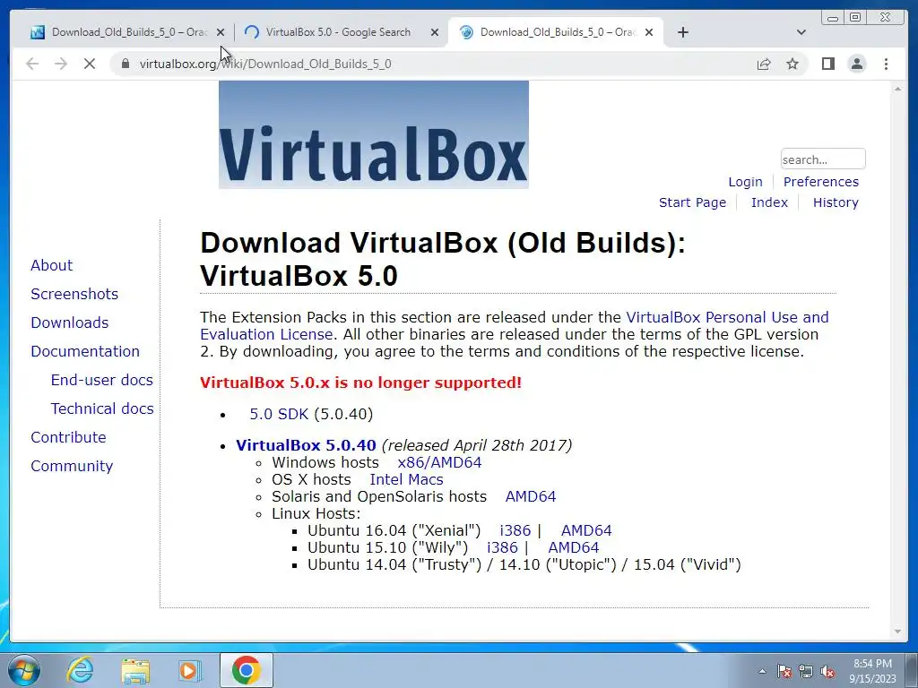This screenshot has width=918, height=688.
Task: Open Documentation in the sidebar
Action: [x=85, y=351]
